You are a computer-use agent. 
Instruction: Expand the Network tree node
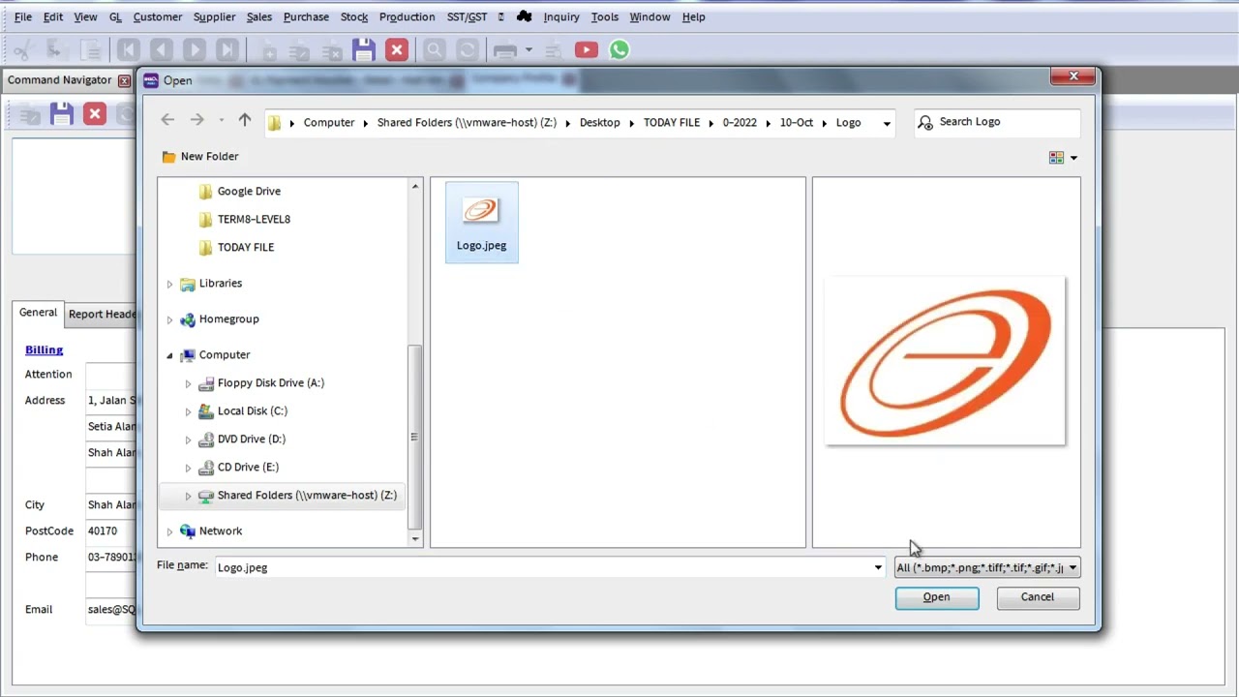click(x=169, y=531)
